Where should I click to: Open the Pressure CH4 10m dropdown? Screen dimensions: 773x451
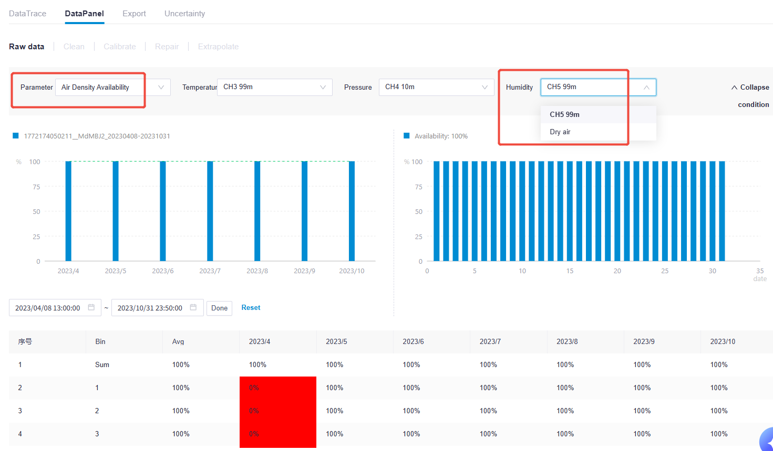pos(436,87)
